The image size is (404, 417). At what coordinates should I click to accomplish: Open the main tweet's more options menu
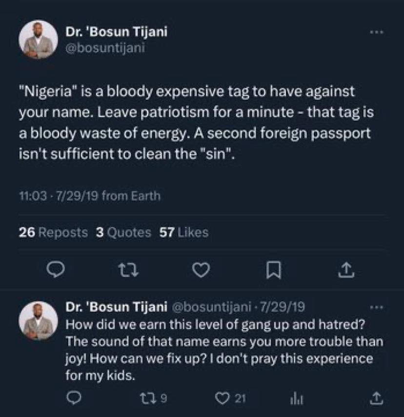click(x=376, y=30)
